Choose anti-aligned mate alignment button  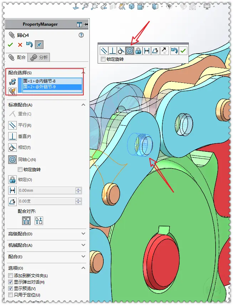tap(39, 221)
